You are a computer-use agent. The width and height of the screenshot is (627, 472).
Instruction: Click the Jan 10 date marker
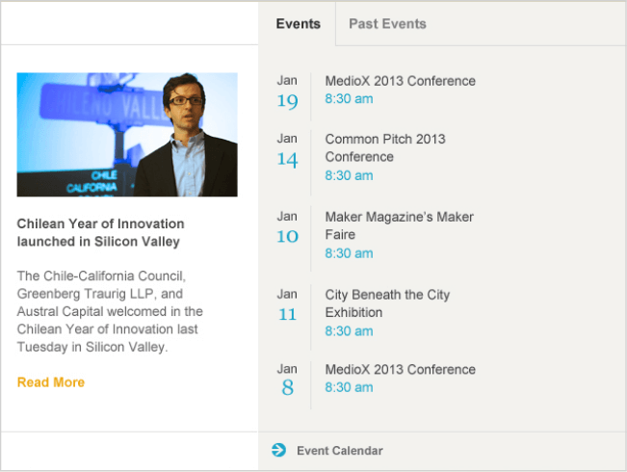(287, 227)
